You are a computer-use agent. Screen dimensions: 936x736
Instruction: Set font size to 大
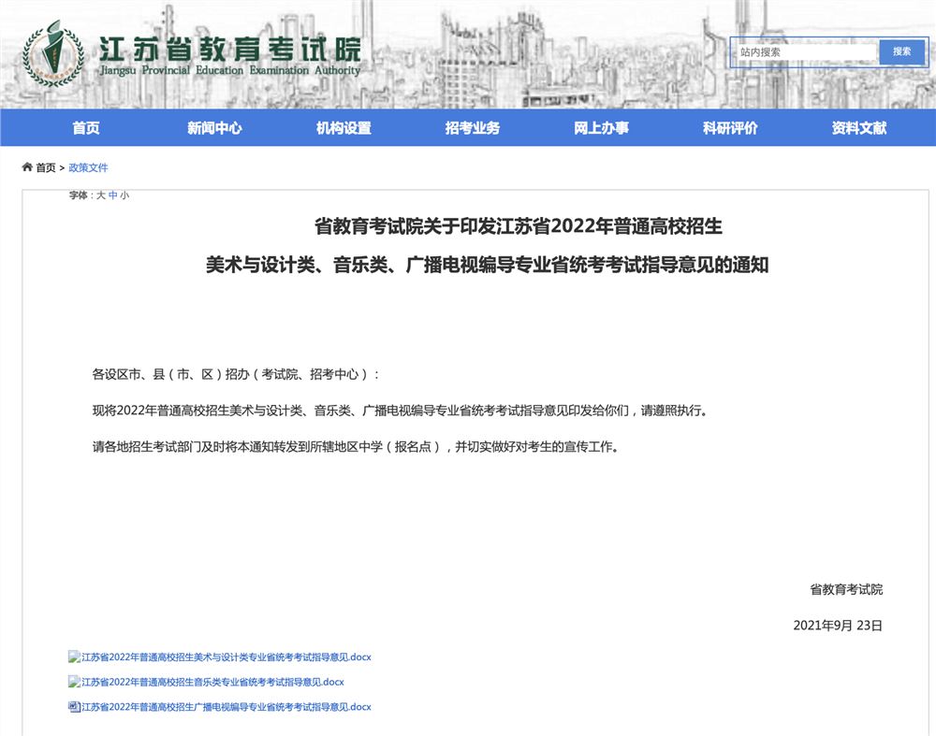pyautogui.click(x=101, y=195)
